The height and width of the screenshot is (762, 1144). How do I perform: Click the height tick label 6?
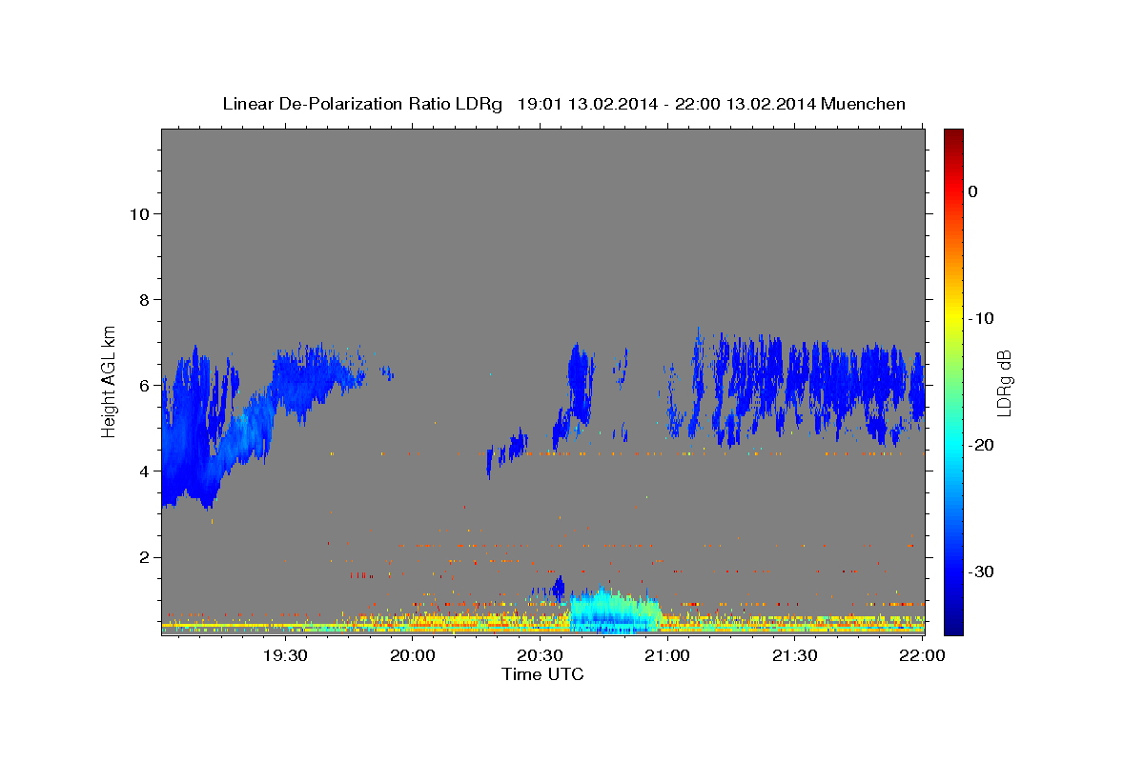point(145,385)
